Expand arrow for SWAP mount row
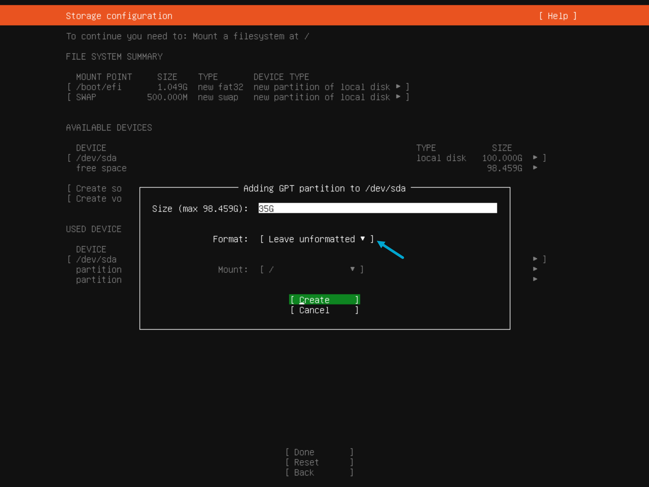This screenshot has height=487, width=649. click(x=398, y=97)
